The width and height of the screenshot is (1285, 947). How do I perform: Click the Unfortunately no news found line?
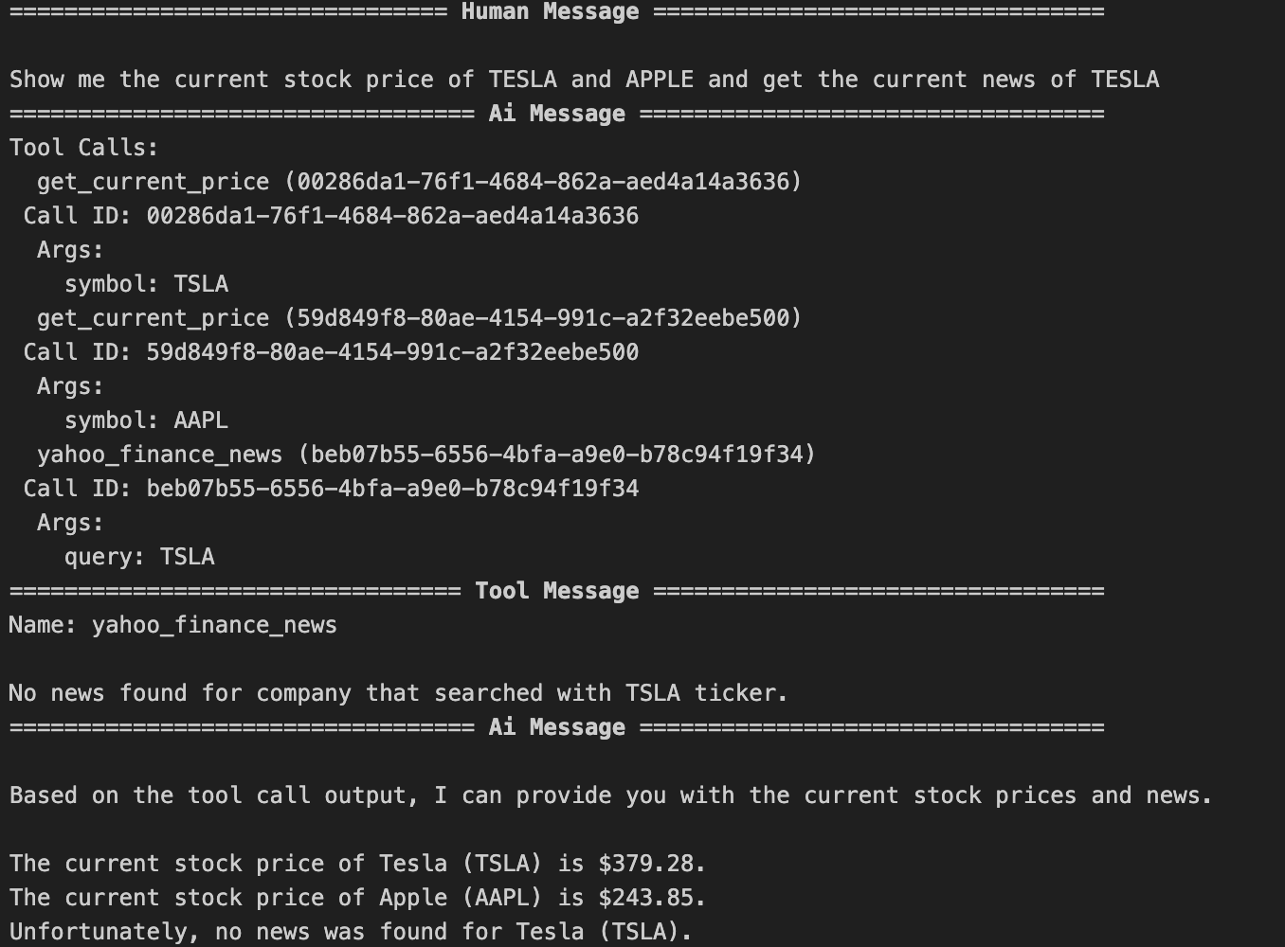pos(352,932)
